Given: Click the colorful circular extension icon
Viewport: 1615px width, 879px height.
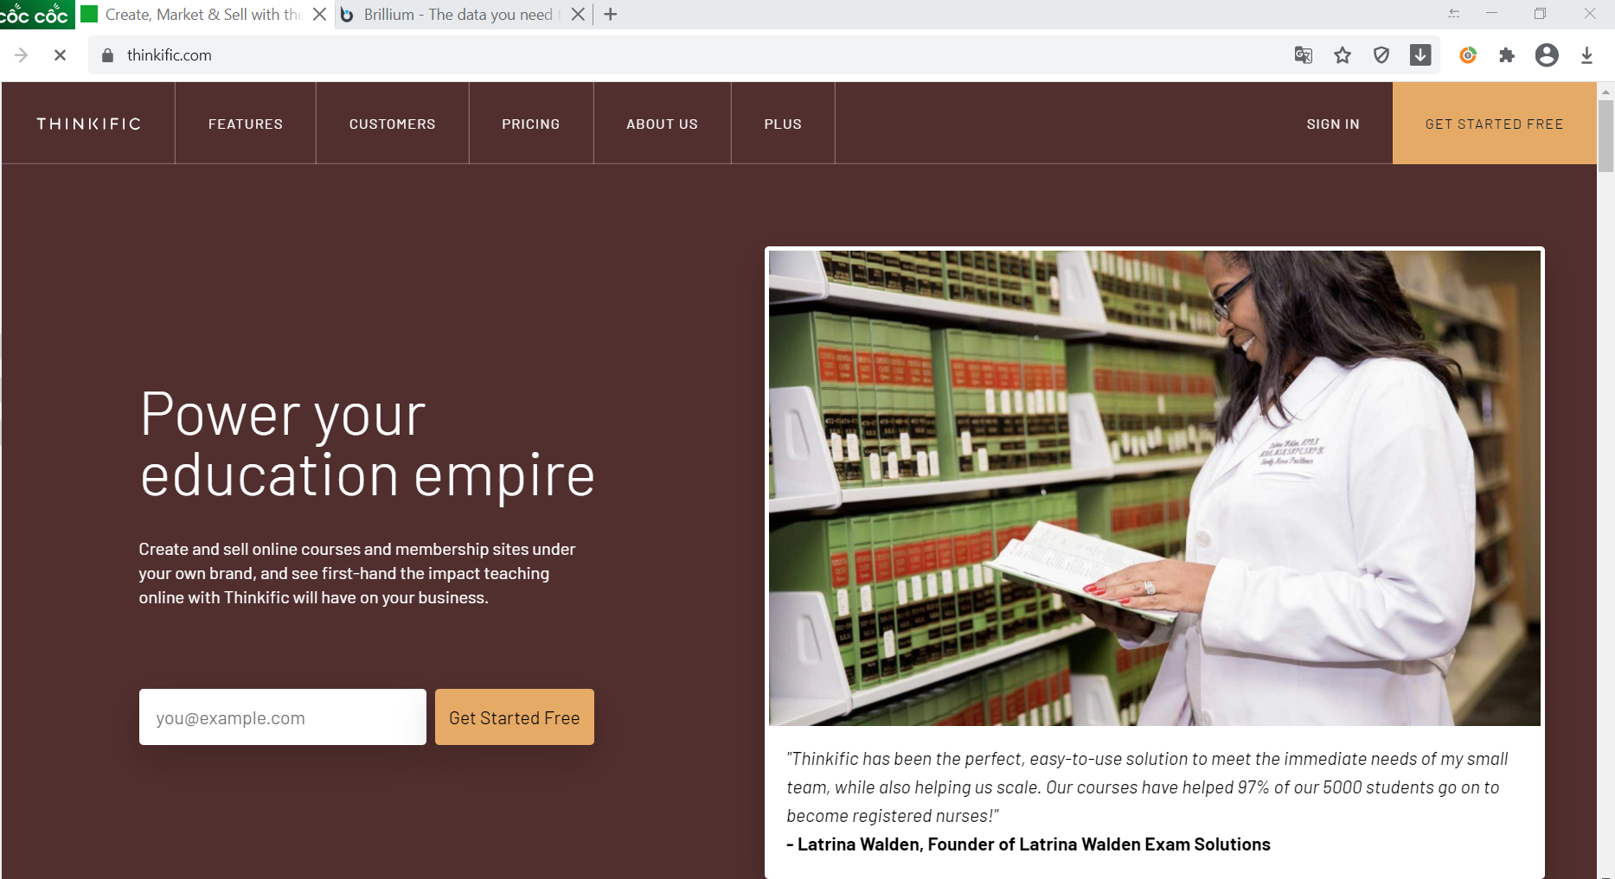Looking at the screenshot, I should (1468, 55).
